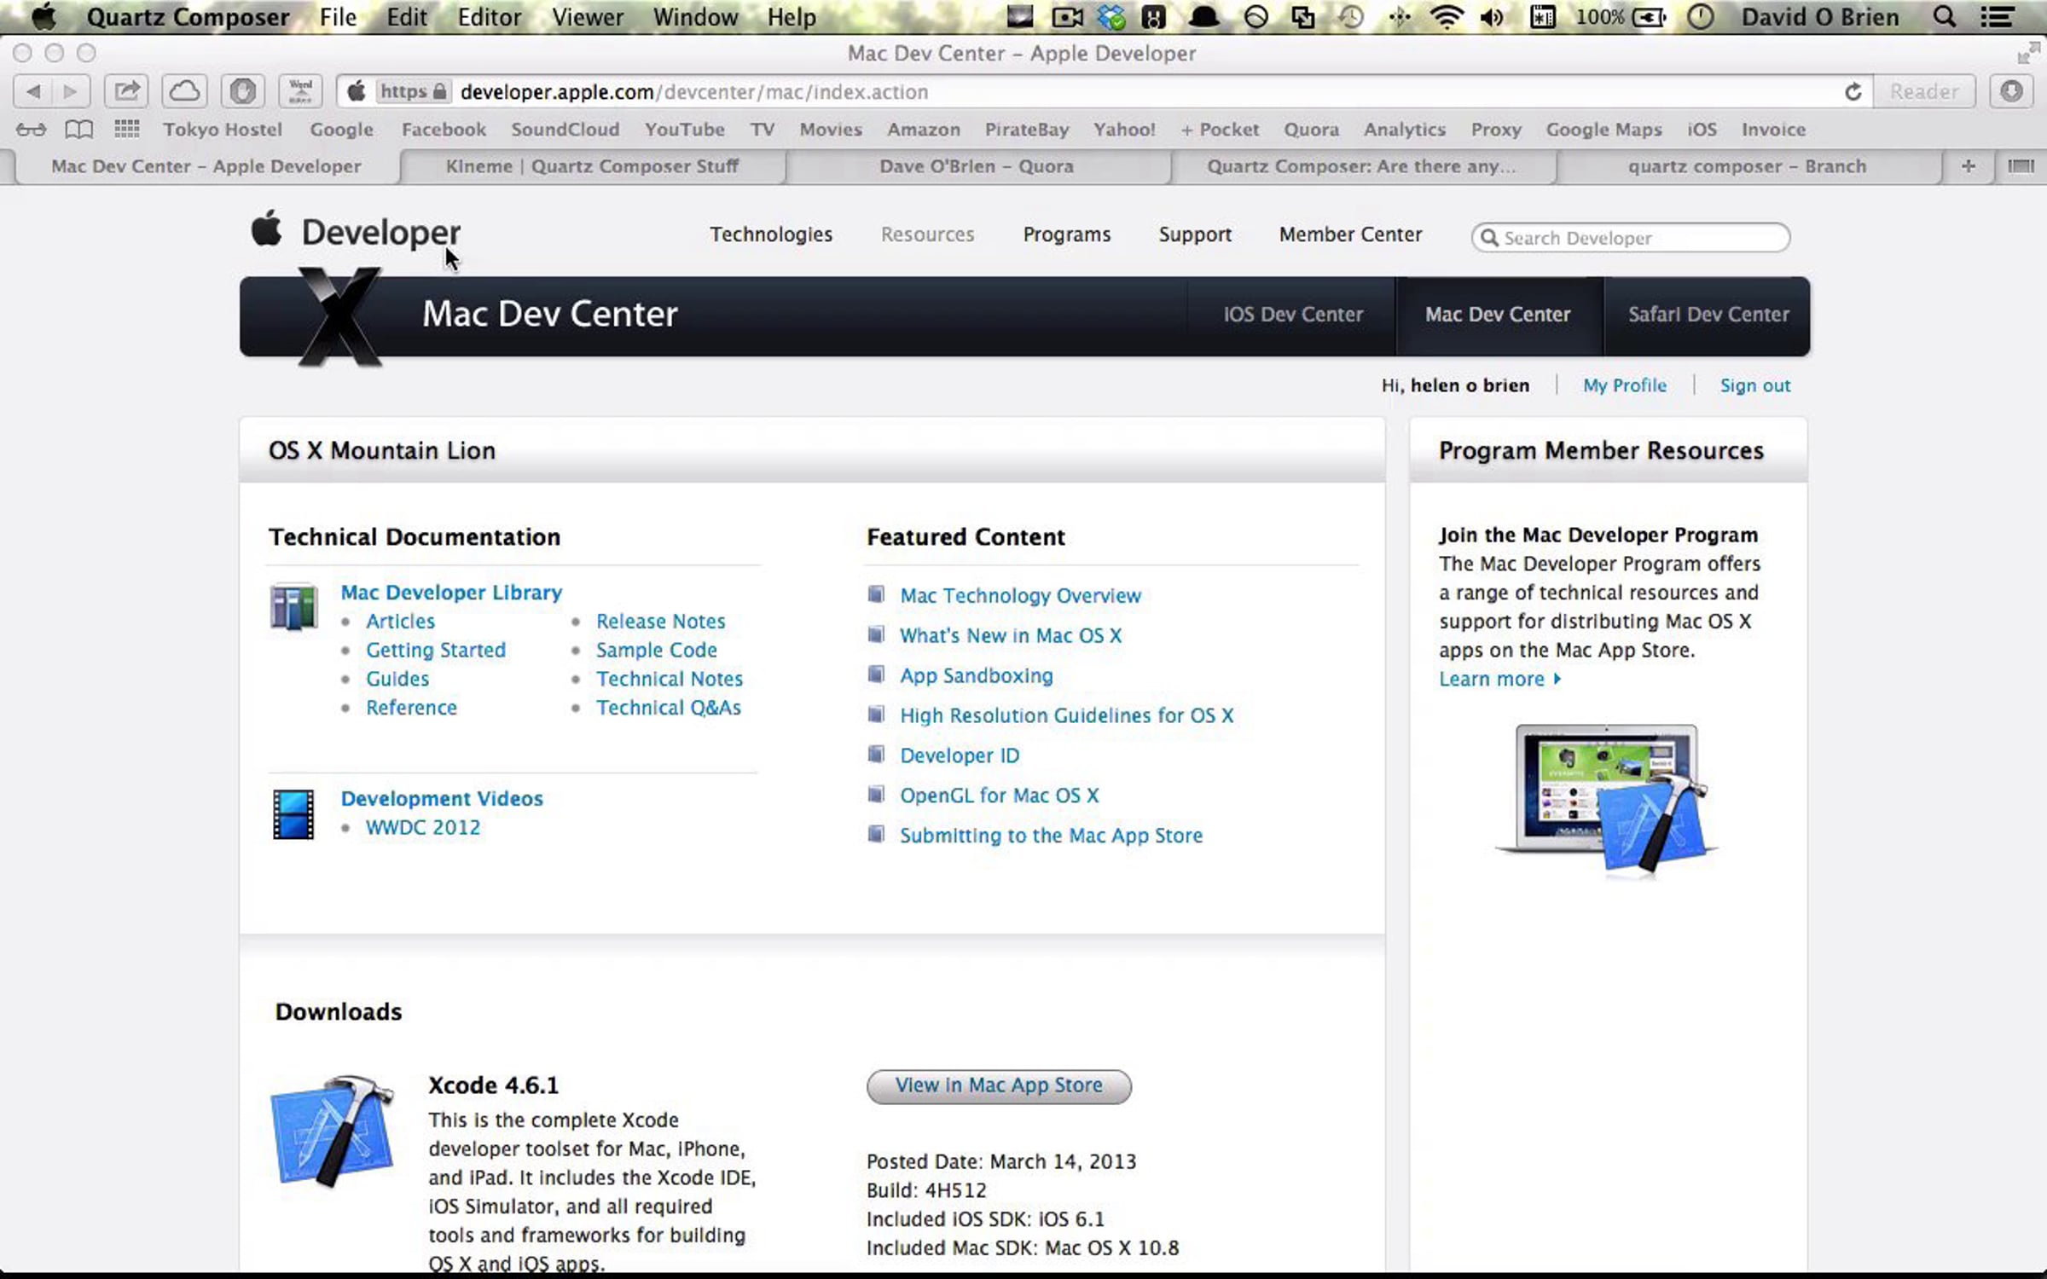Open the Release Notes link

click(x=660, y=622)
